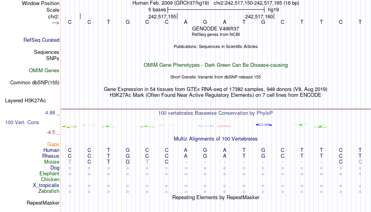Select the Chicken alignment row label
This screenshot has width=371, height=212.
pos(50,179)
